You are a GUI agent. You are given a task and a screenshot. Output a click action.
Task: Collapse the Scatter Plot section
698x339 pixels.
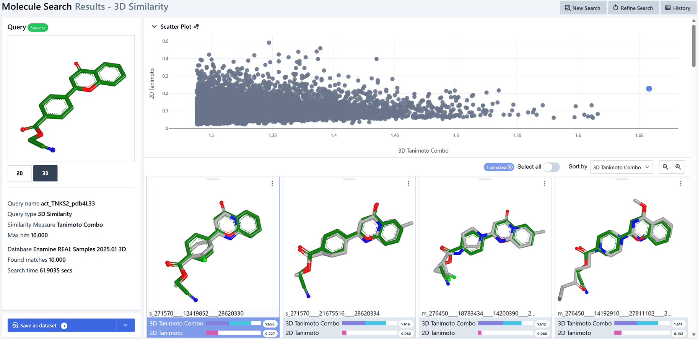[x=154, y=27]
